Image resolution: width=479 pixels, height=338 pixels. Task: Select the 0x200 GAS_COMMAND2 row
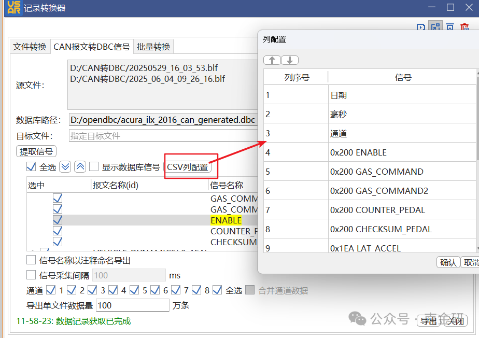coord(370,191)
